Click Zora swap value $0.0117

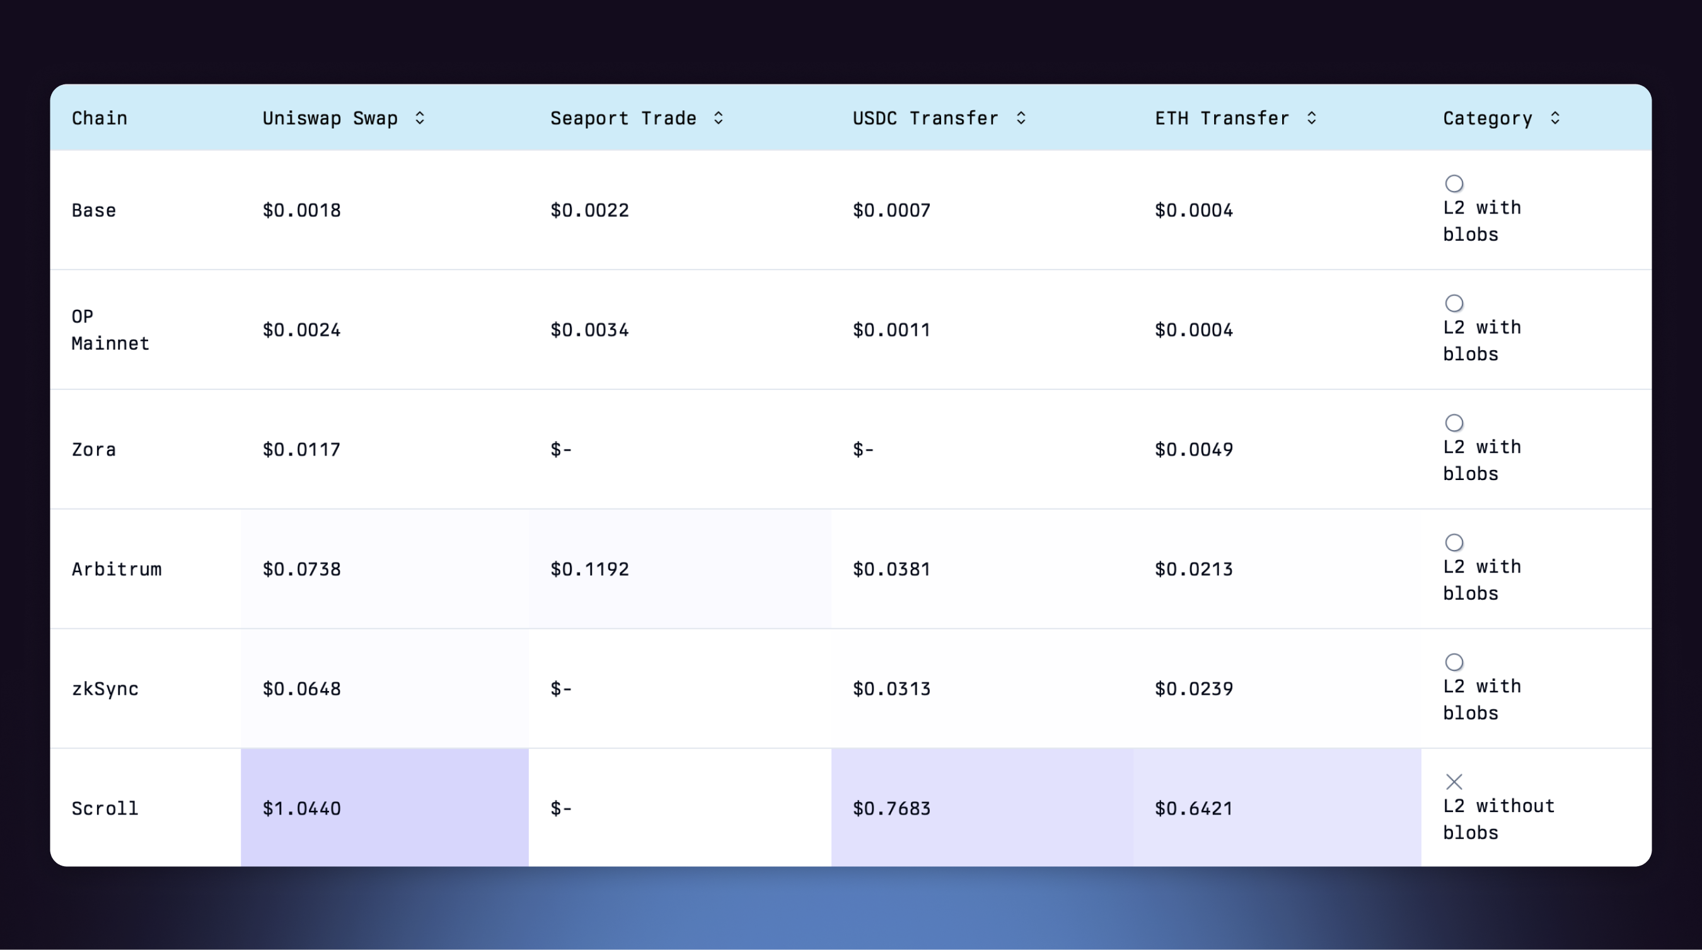pyautogui.click(x=301, y=450)
